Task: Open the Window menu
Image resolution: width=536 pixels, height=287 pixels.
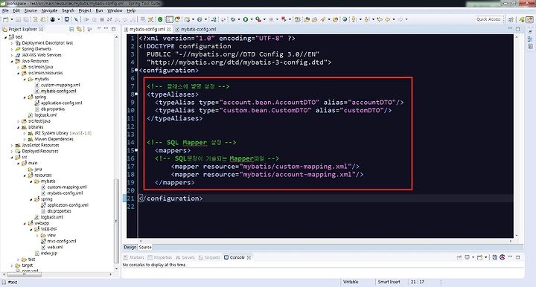Action: (x=115, y=11)
